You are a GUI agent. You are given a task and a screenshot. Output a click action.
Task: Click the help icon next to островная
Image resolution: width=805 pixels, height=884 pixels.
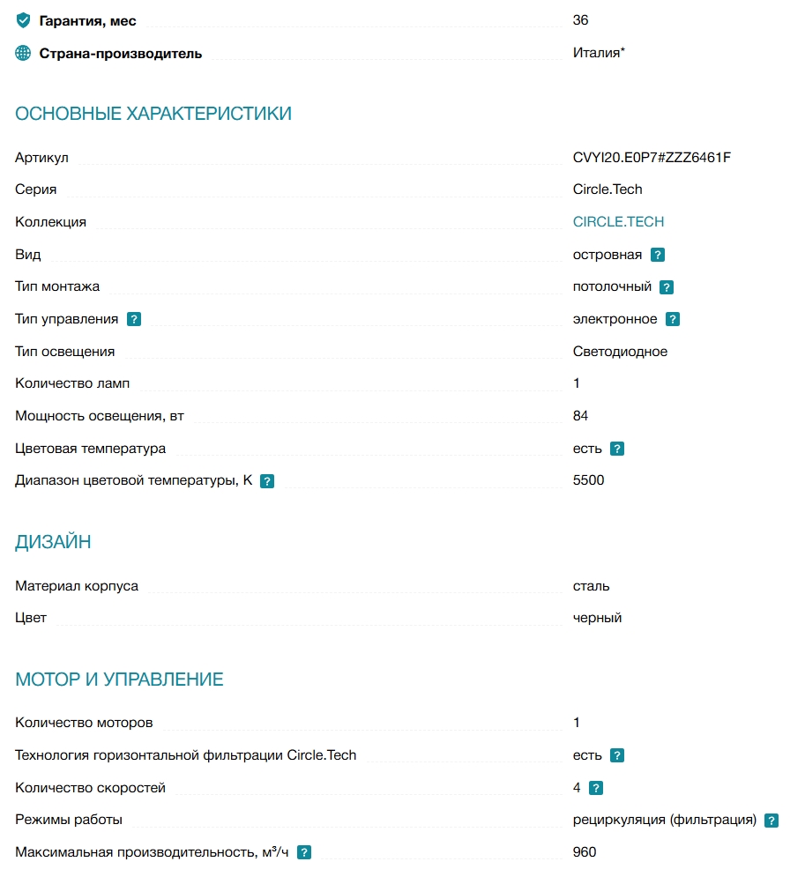pos(657,255)
